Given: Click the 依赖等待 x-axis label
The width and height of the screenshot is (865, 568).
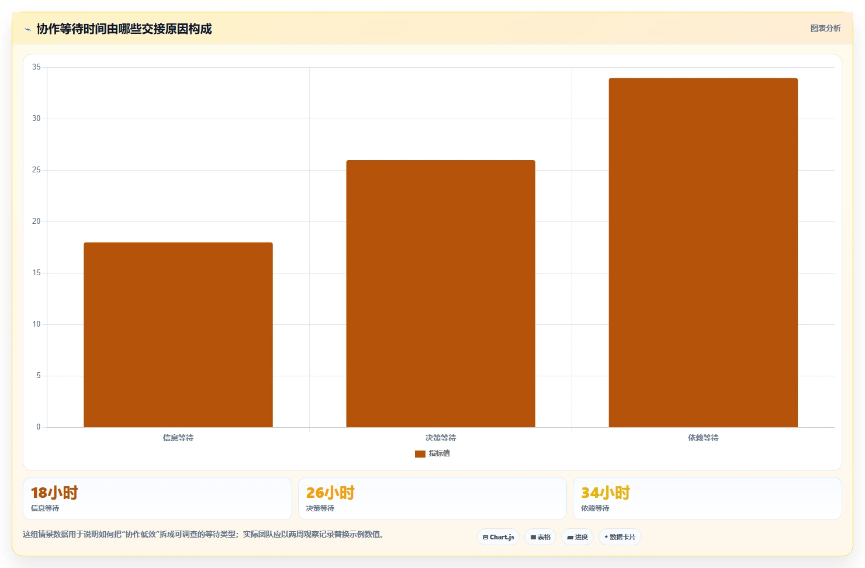Looking at the screenshot, I should point(703,438).
